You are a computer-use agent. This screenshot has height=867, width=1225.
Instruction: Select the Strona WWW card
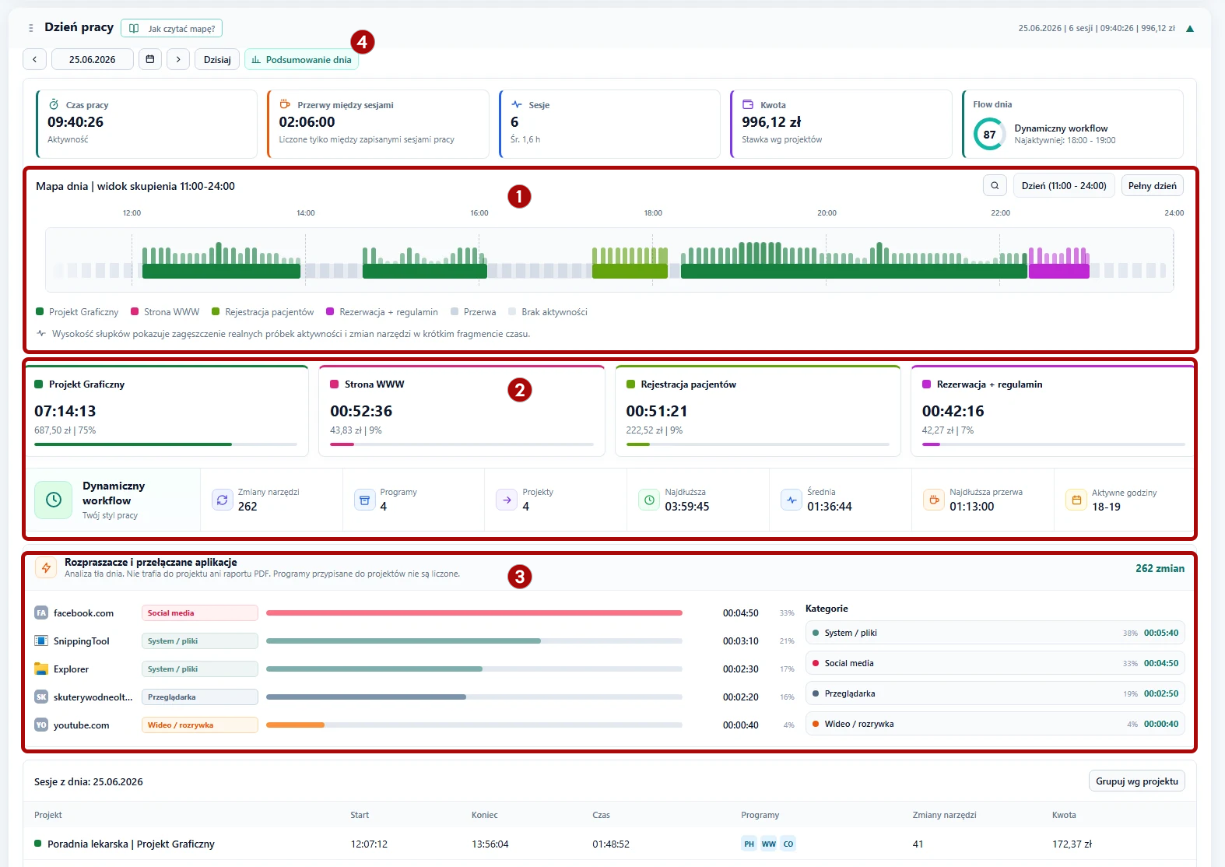click(x=462, y=411)
